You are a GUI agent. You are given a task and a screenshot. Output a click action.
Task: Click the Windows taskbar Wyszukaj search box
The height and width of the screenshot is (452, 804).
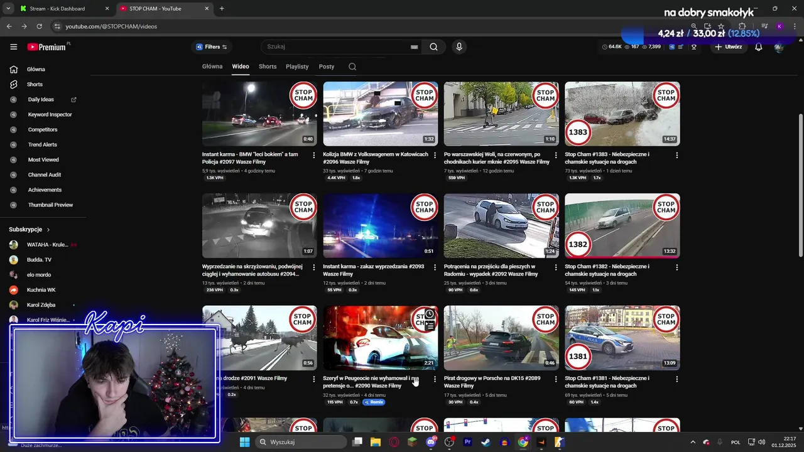coord(301,442)
